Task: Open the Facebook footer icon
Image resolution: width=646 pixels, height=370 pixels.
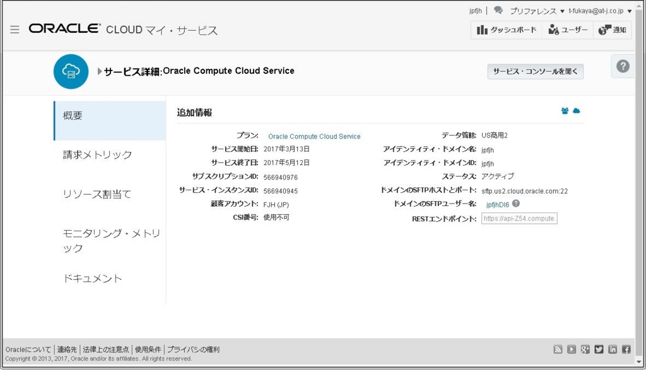Action: (x=626, y=349)
